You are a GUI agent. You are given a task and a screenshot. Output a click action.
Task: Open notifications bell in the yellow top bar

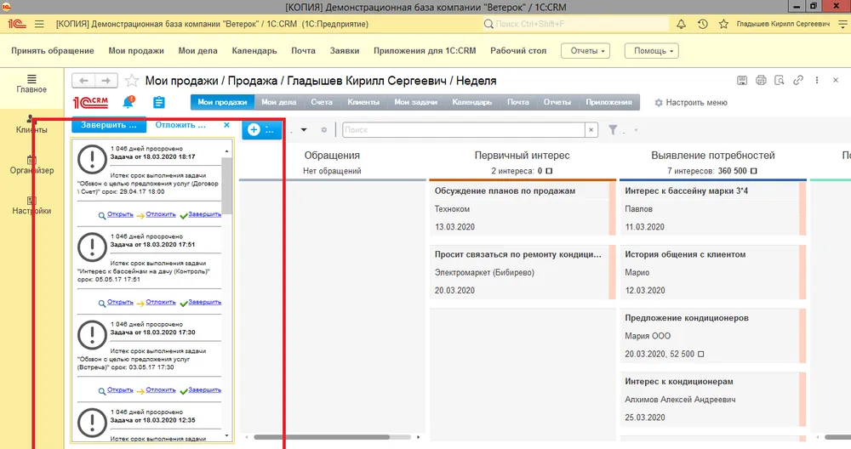681,24
